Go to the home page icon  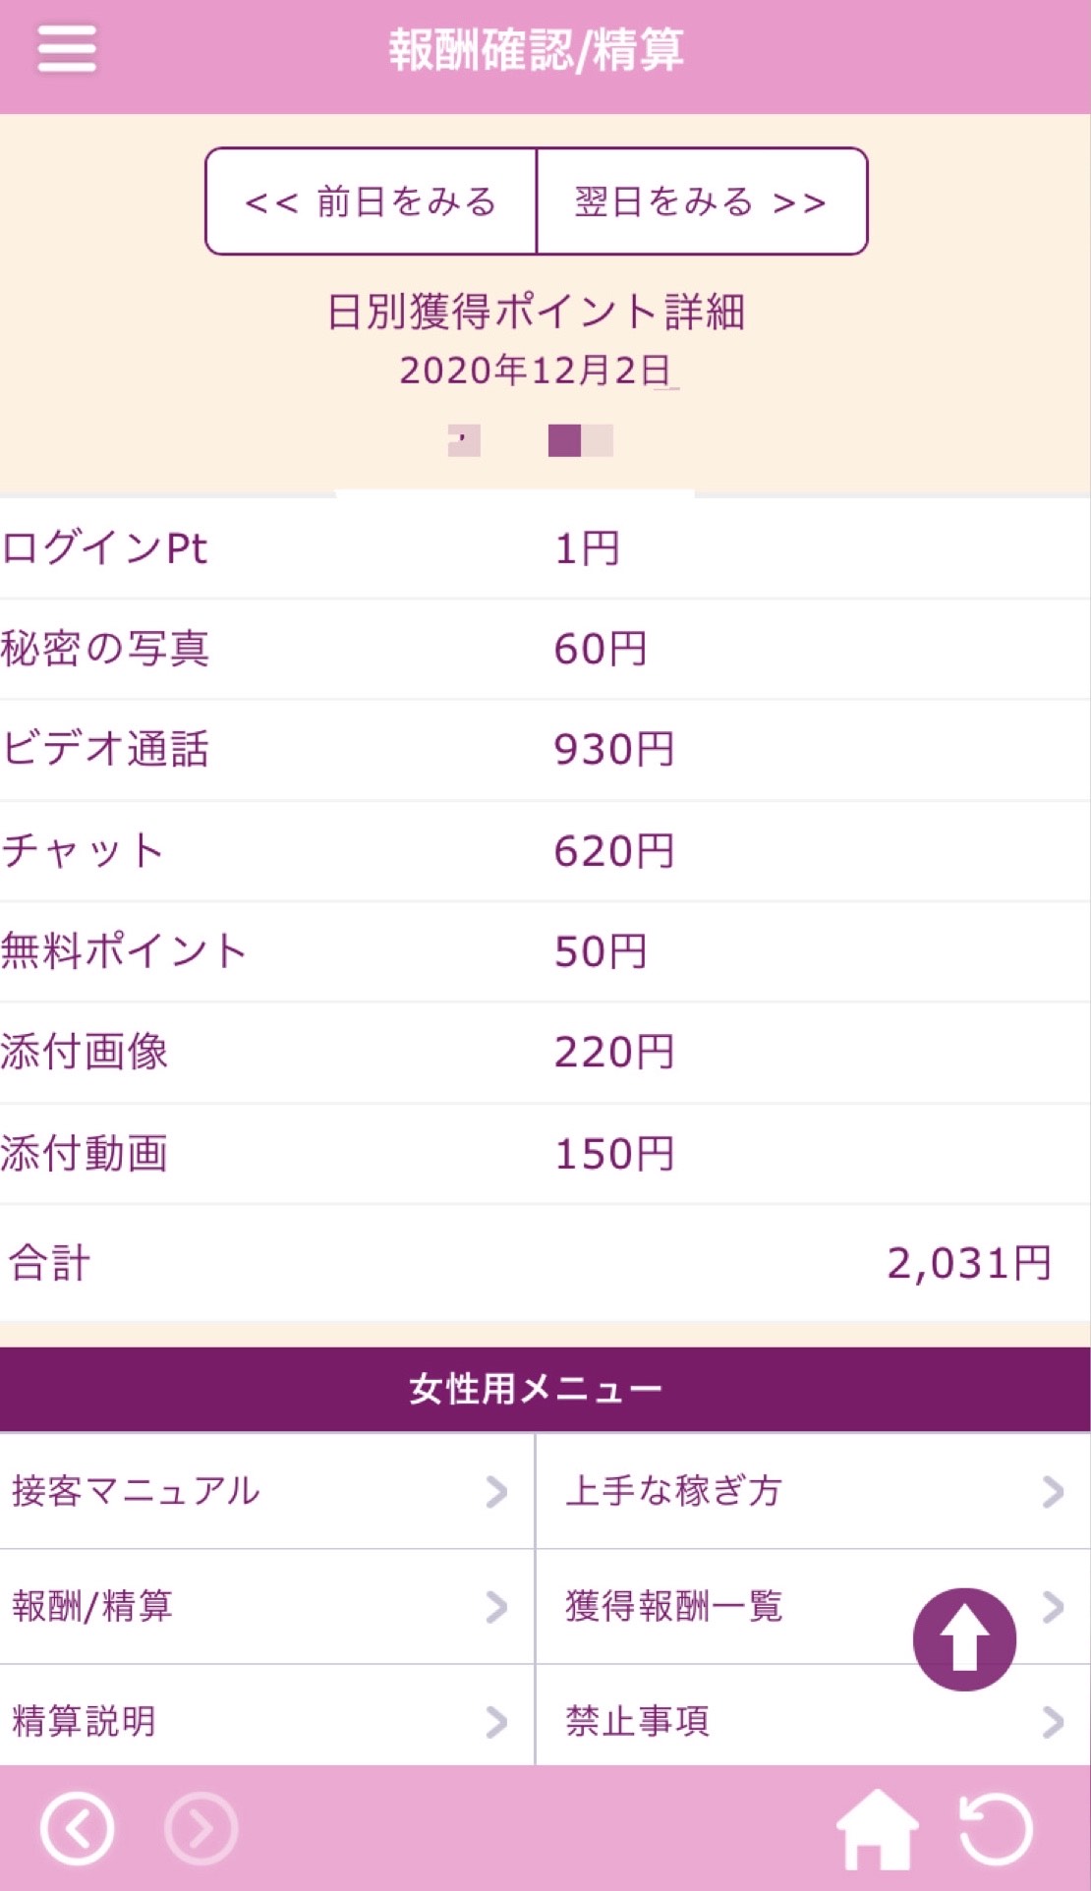point(876,1828)
